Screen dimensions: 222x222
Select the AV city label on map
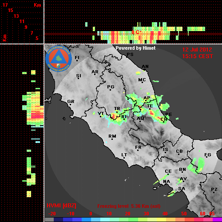(x=183, y=179)
